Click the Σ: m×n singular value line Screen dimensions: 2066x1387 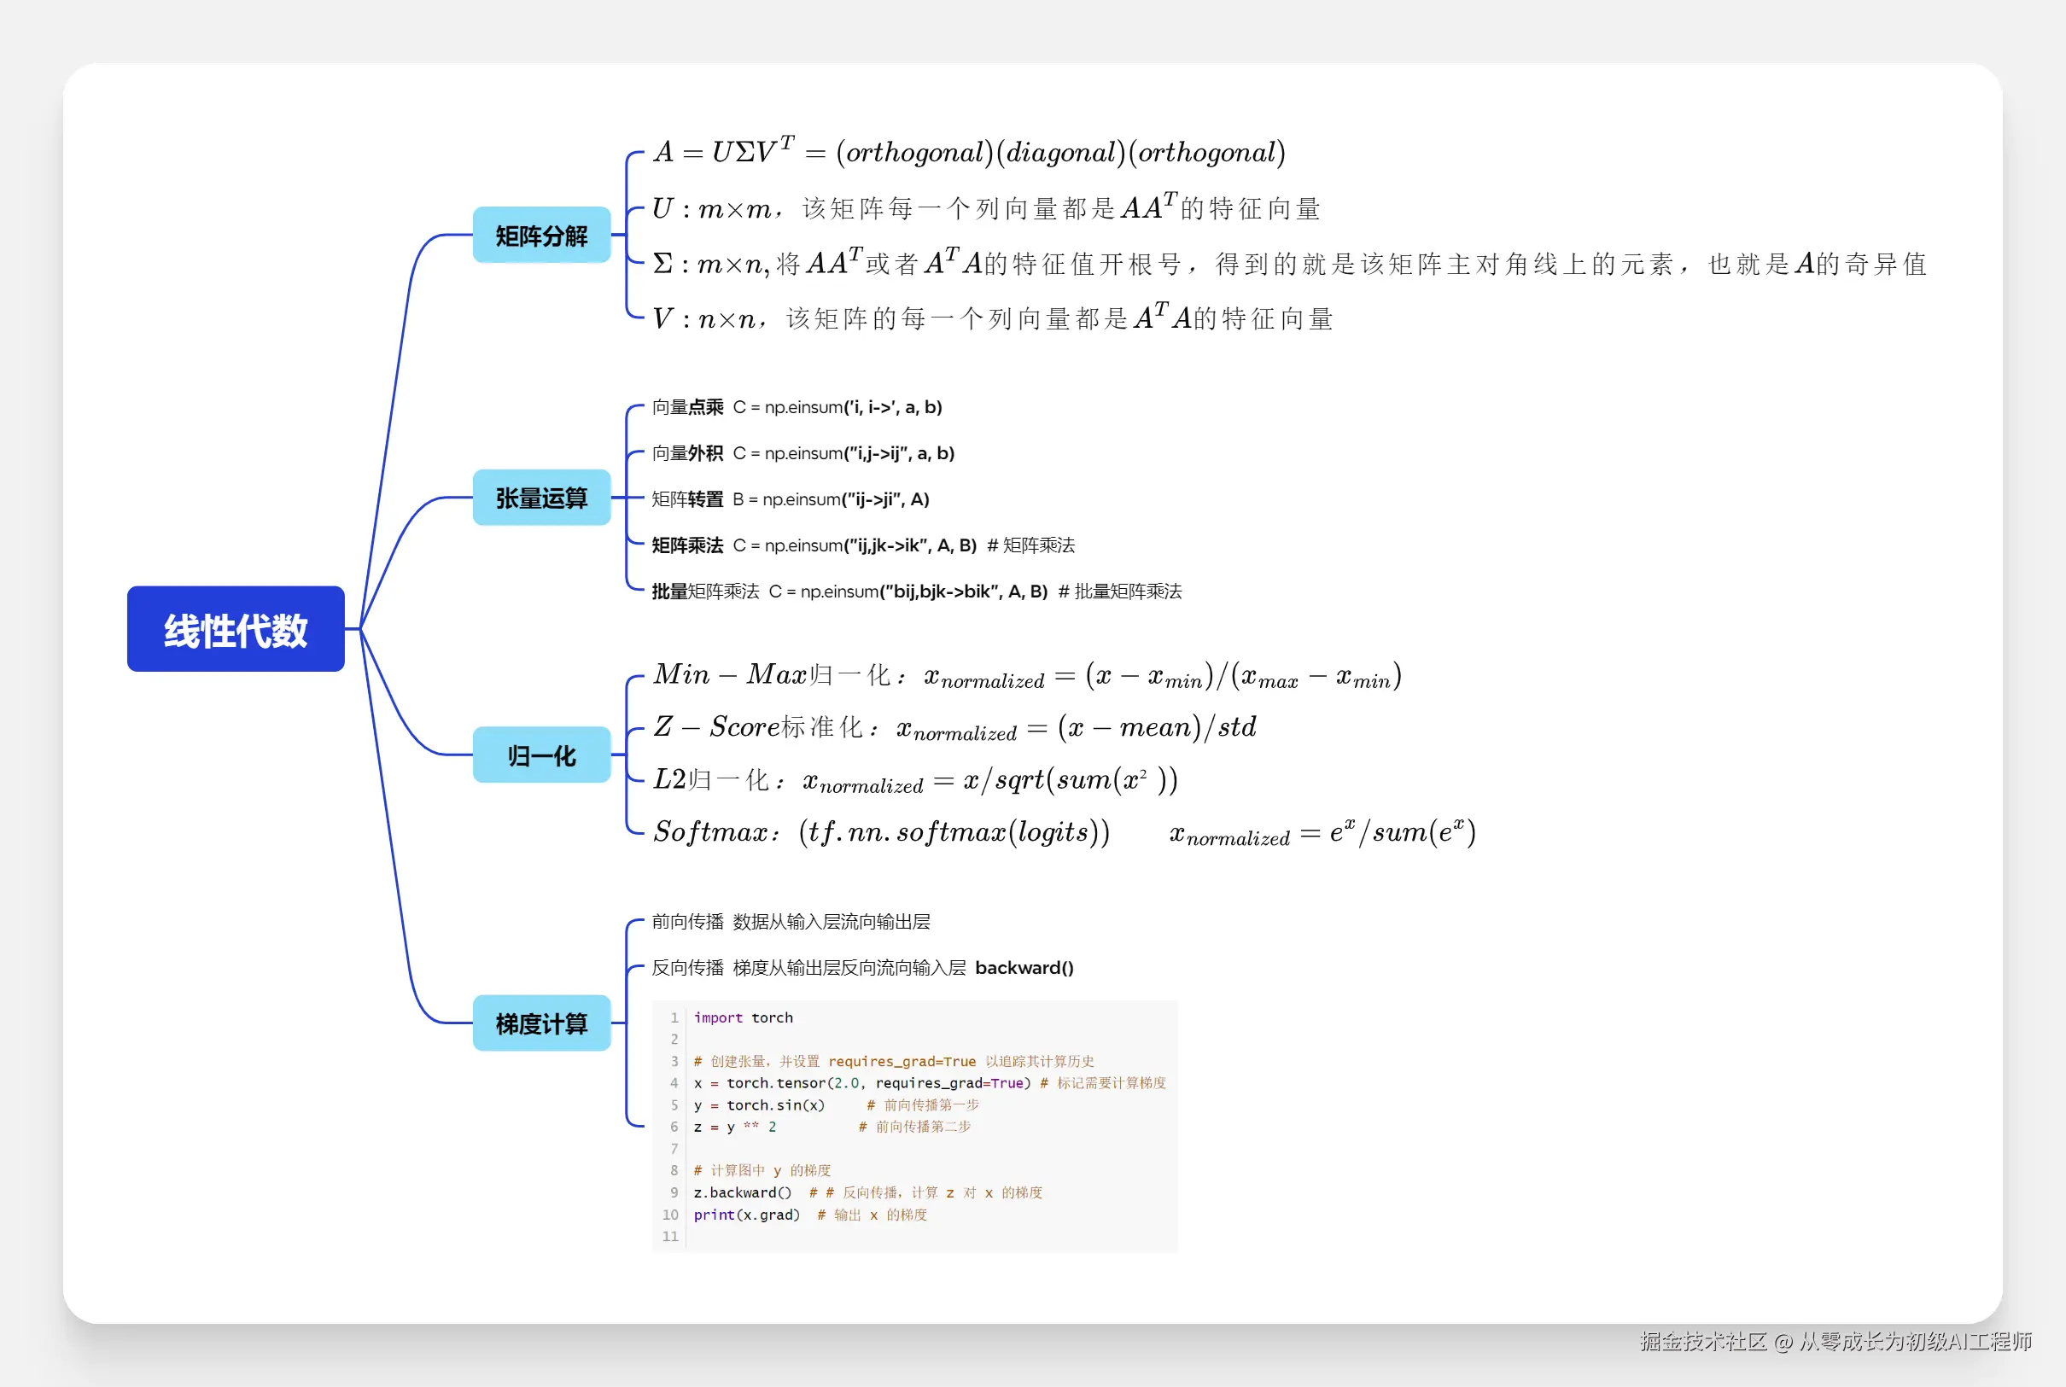[1288, 264]
